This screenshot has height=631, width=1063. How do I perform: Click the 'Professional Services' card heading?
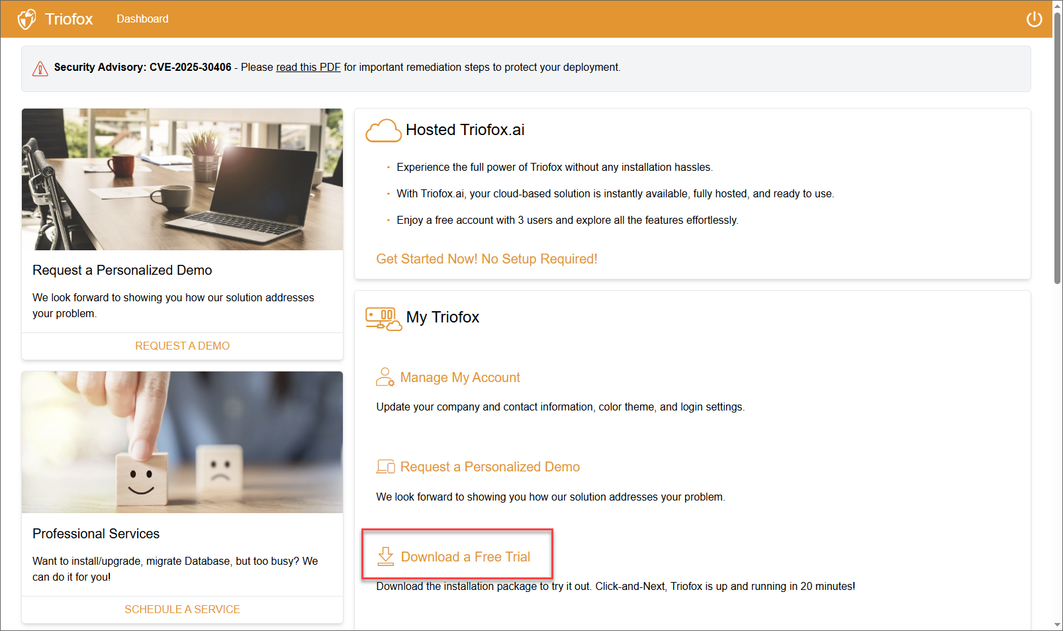tap(96, 534)
